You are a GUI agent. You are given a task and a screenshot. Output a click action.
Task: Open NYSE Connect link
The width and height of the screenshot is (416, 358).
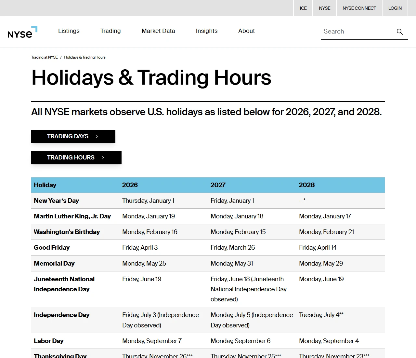coord(359,8)
